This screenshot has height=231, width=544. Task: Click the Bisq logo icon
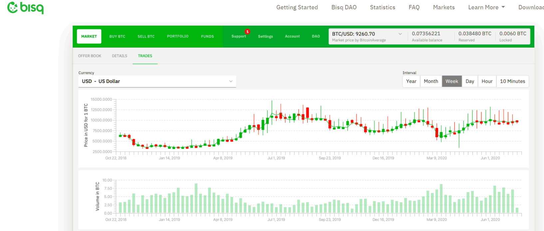[13, 7]
